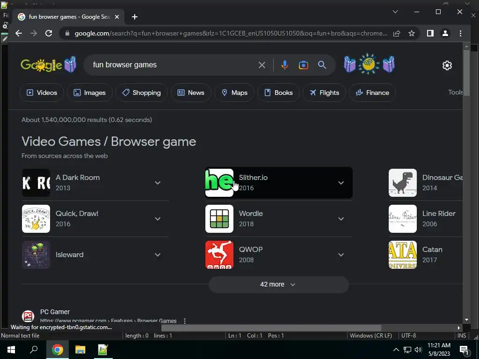Viewport: 479px width, 359px height.
Task: Click the doodle sun and books graphic
Action: 369,64
